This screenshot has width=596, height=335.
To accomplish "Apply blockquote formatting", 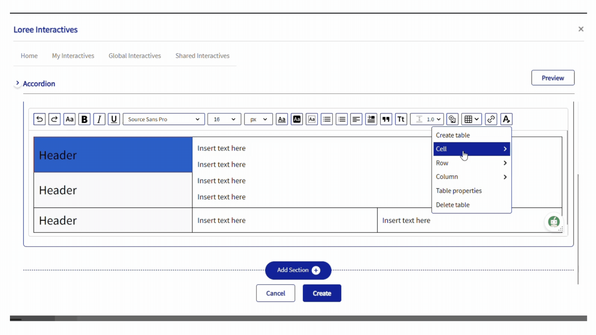I will 386,119.
